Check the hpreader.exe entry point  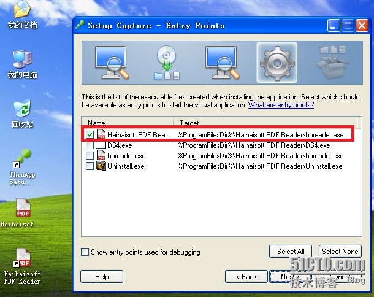point(90,156)
